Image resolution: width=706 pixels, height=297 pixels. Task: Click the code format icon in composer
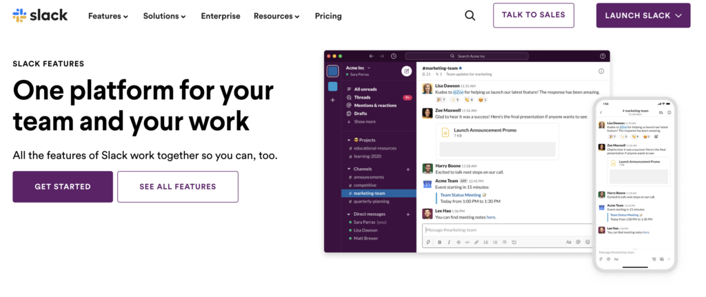click(x=467, y=242)
